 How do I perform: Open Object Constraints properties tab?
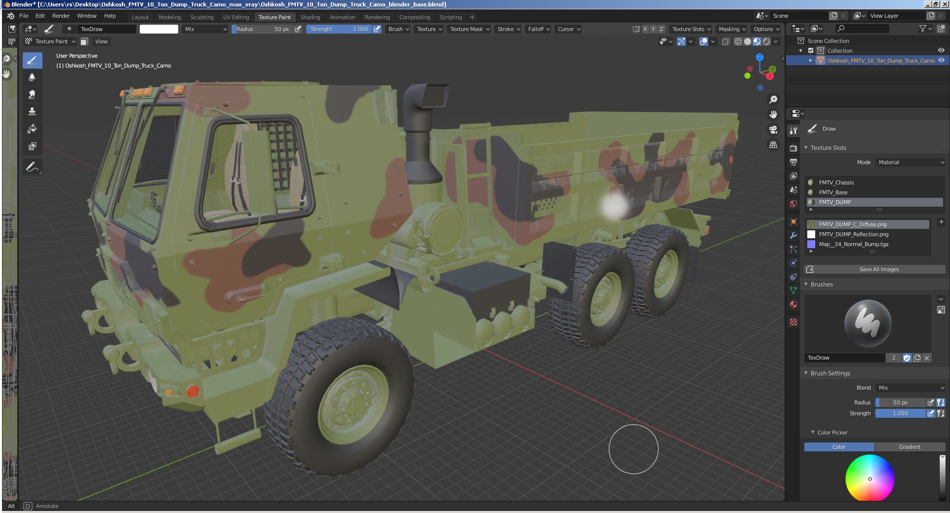(x=793, y=277)
